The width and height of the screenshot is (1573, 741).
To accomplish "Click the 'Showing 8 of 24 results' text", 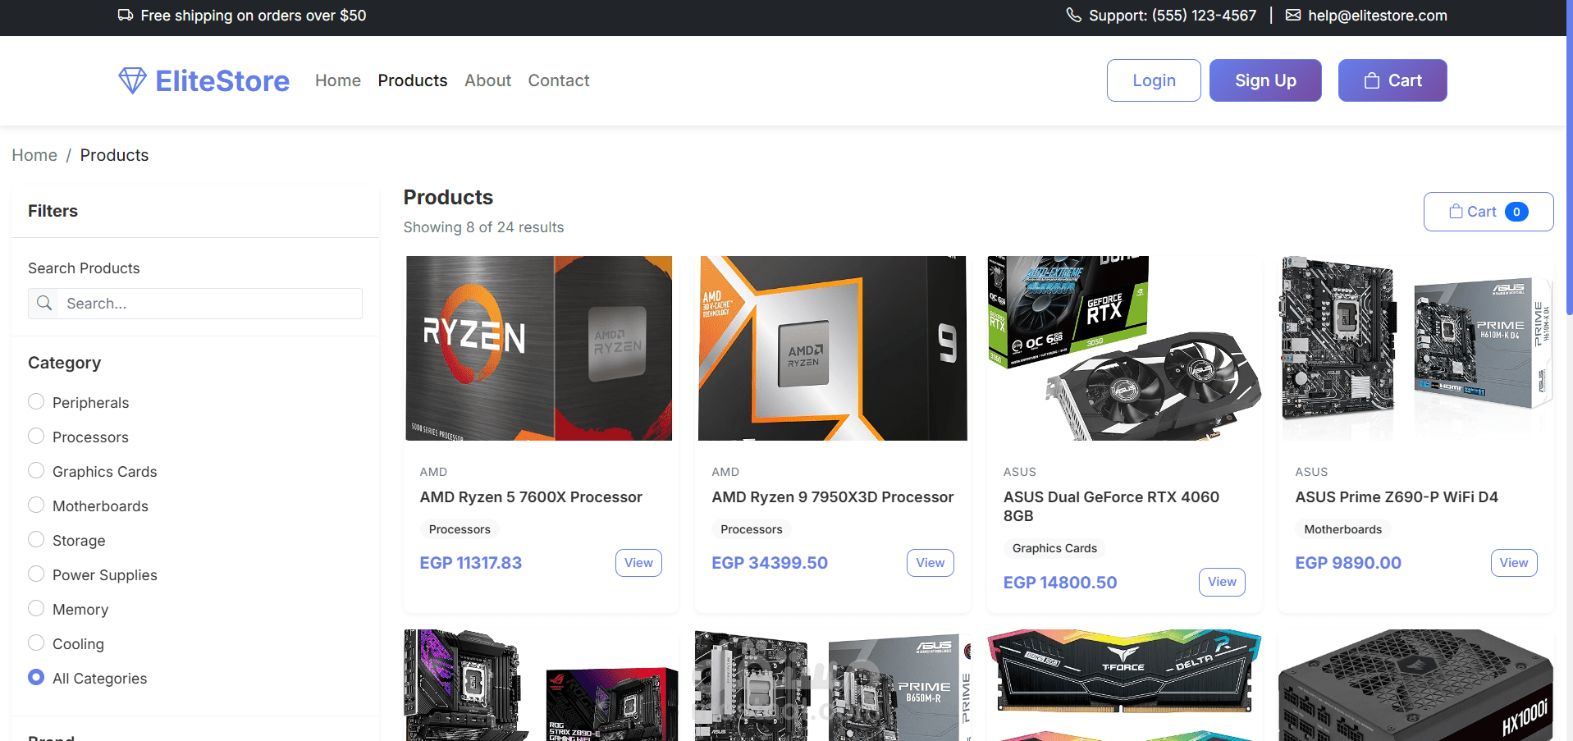I will point(483,227).
